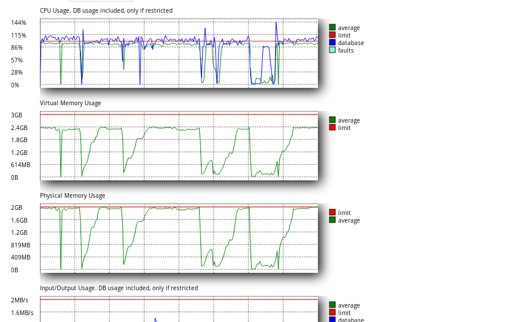
Task: Click the 3GB axis label
Action: (x=17, y=115)
